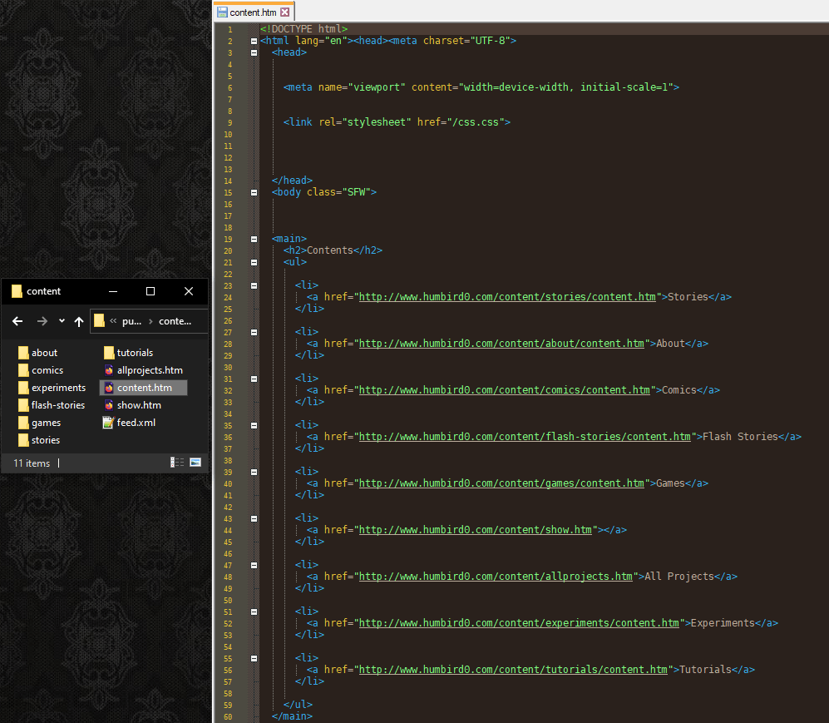Click the Up one level arrow
The image size is (829, 723).
79,321
